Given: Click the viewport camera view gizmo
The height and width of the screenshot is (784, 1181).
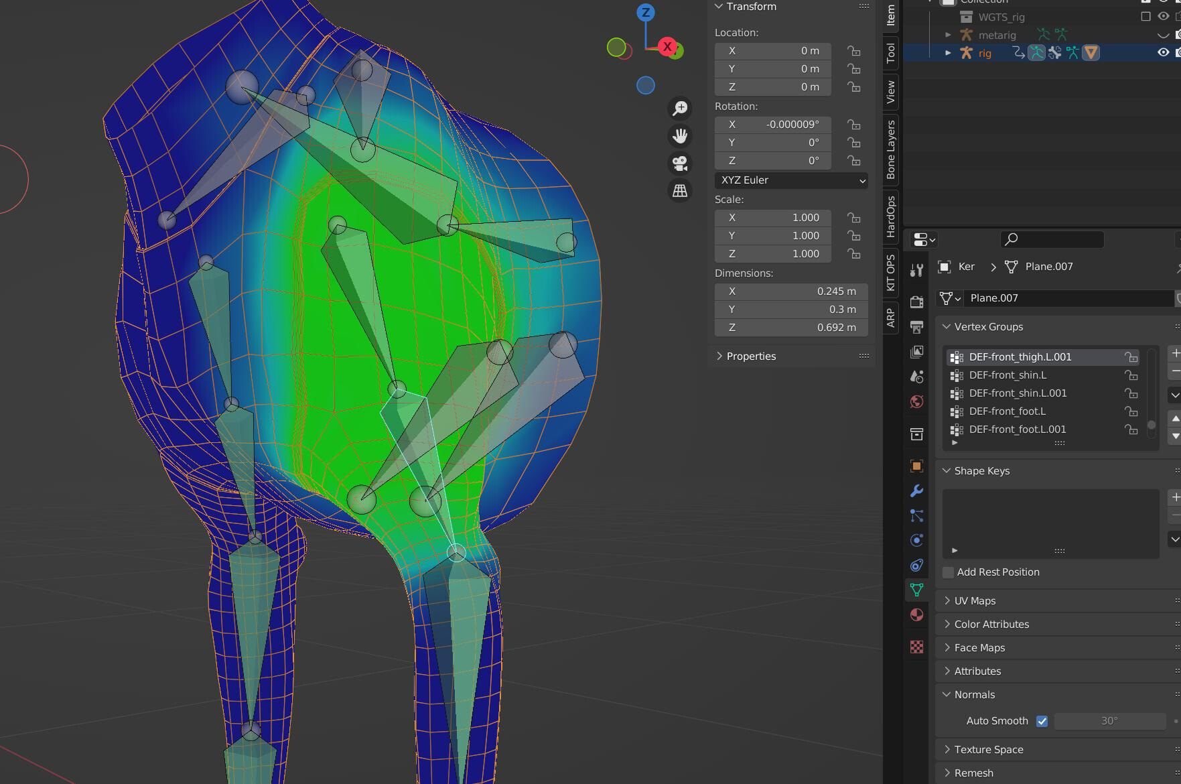Looking at the screenshot, I should [x=679, y=163].
